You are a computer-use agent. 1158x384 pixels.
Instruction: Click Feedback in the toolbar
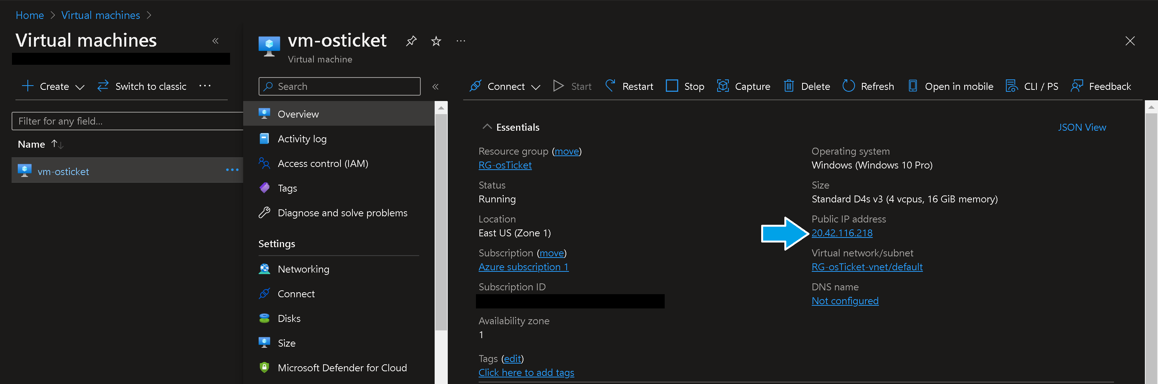tap(1101, 86)
